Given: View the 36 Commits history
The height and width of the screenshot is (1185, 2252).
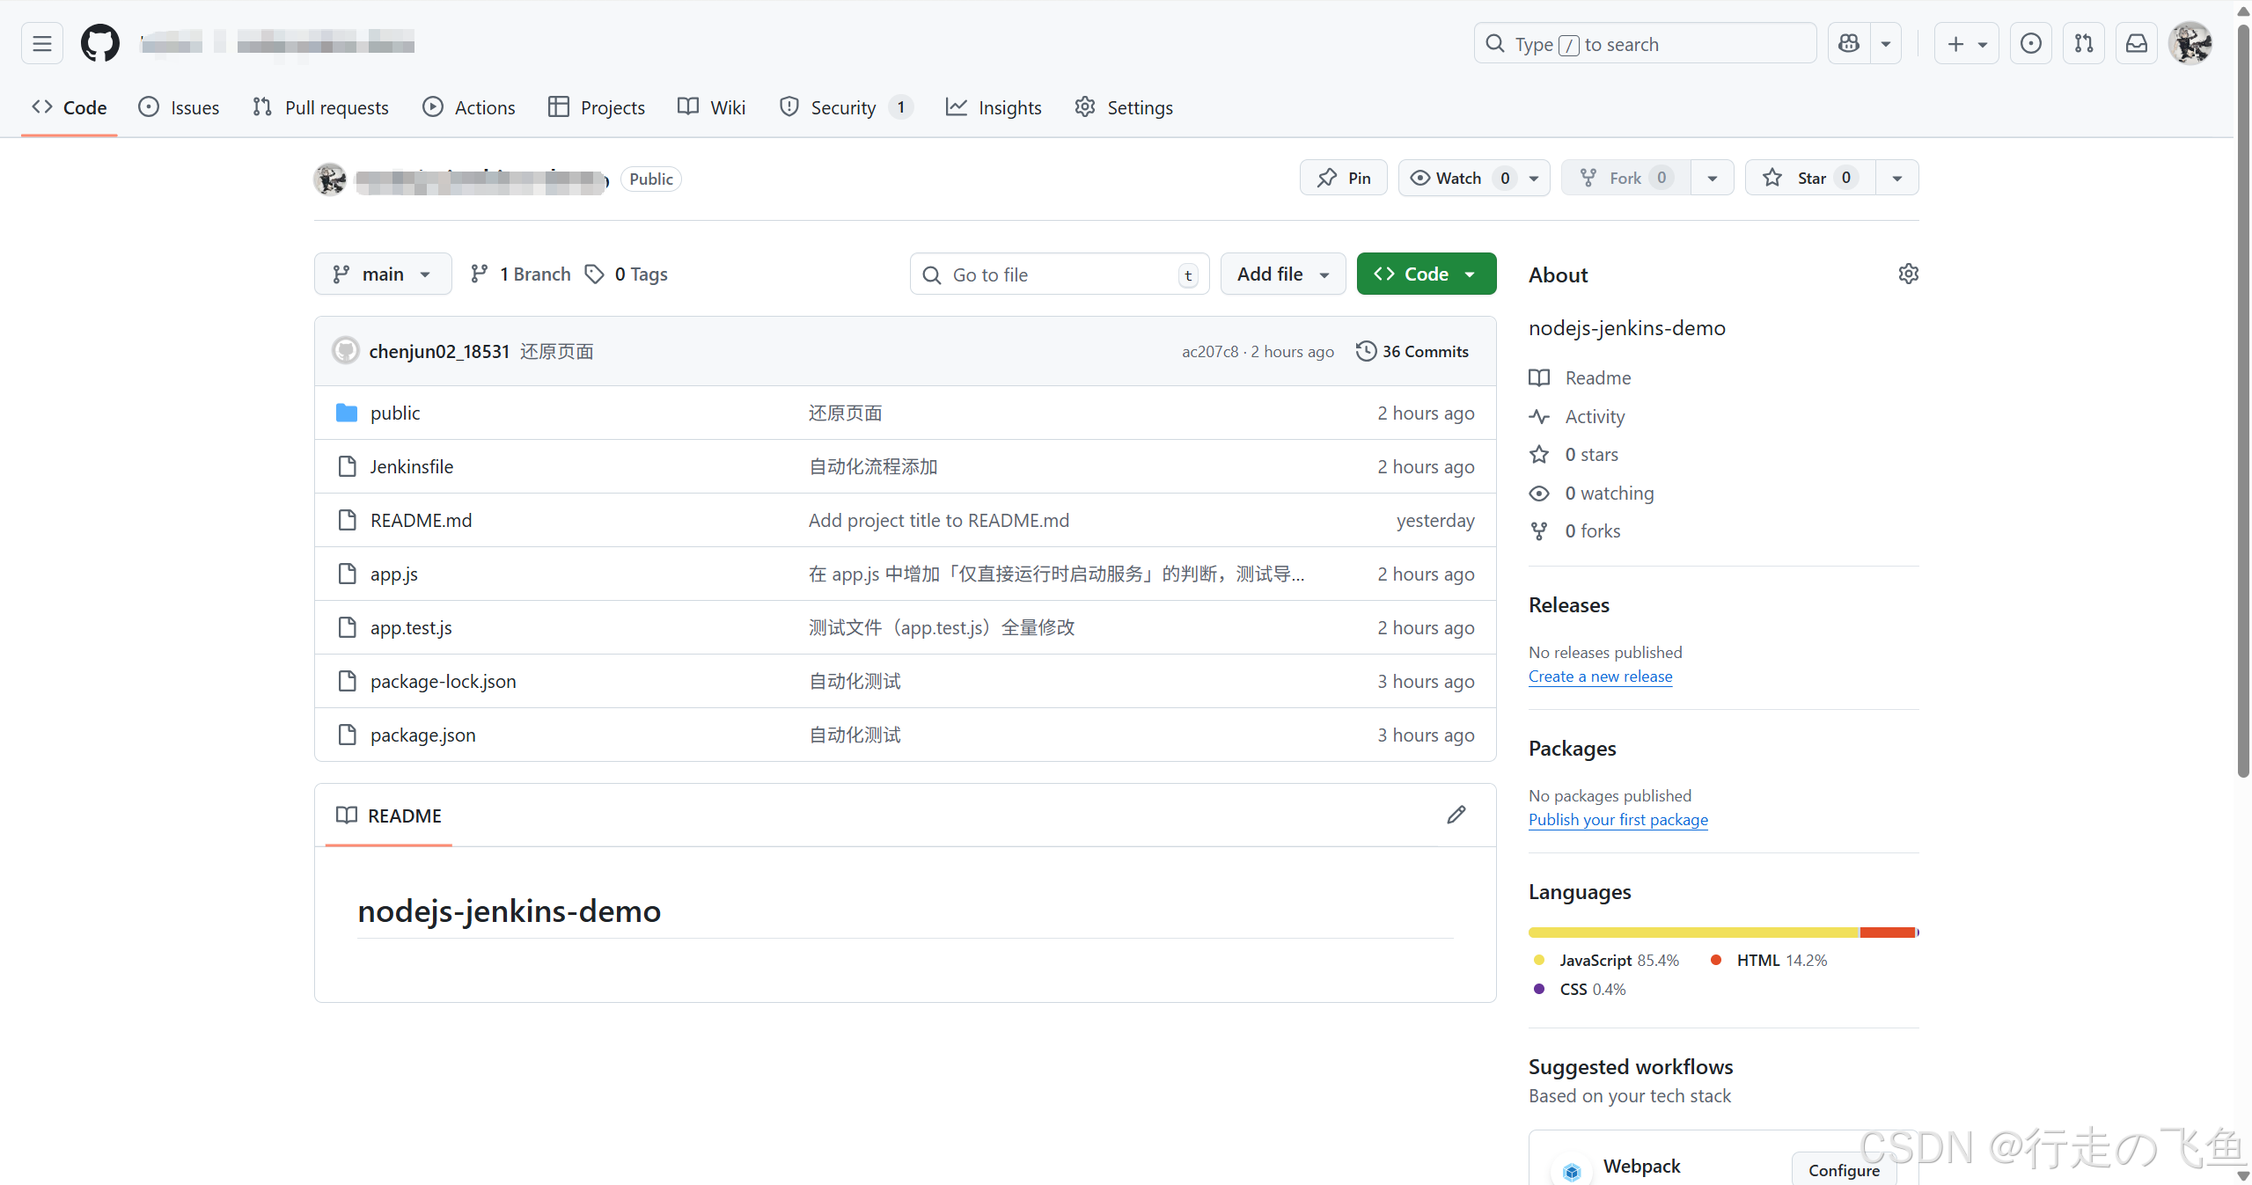Looking at the screenshot, I should (1412, 351).
